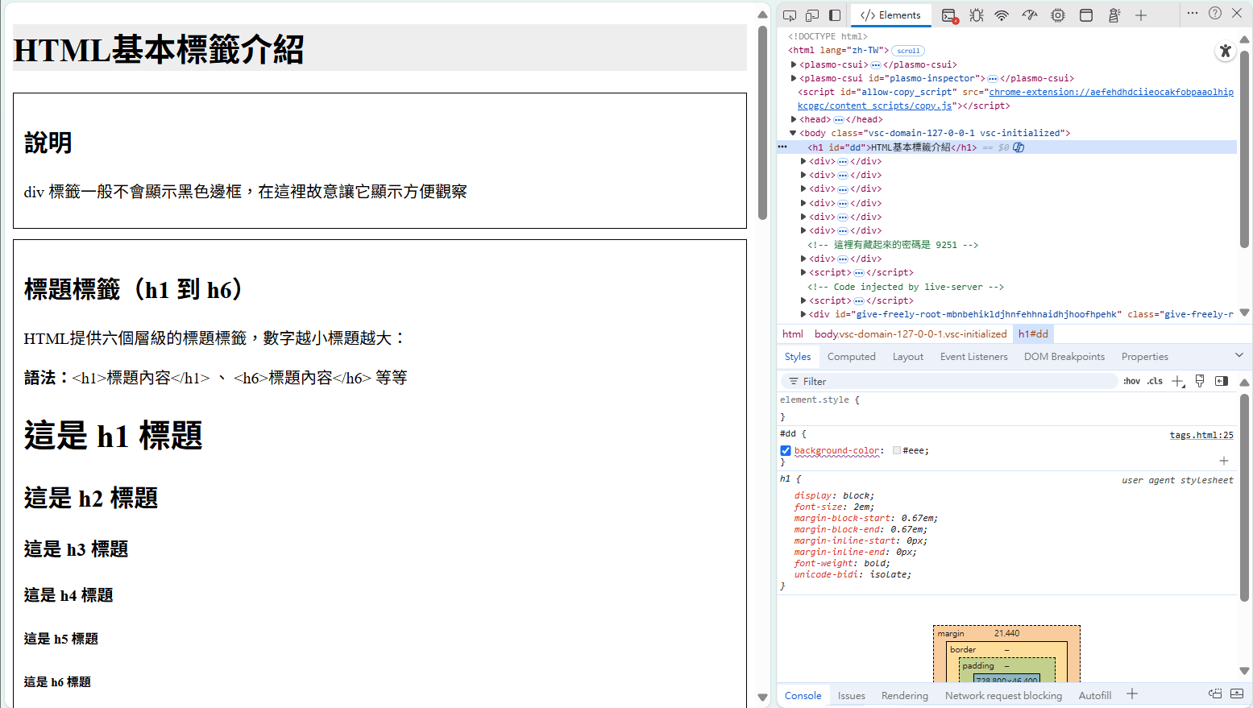Screen dimensions: 1253x708
Task: Click the Filter styles input field
Action: pos(951,381)
